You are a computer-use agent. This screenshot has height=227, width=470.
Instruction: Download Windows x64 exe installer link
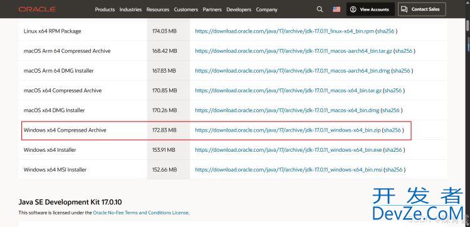coord(288,150)
